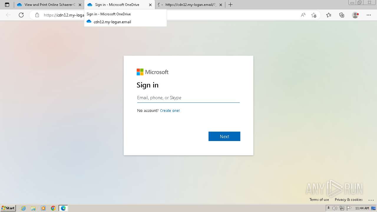
Task: Open the browser profile avatar
Action: 355,15
